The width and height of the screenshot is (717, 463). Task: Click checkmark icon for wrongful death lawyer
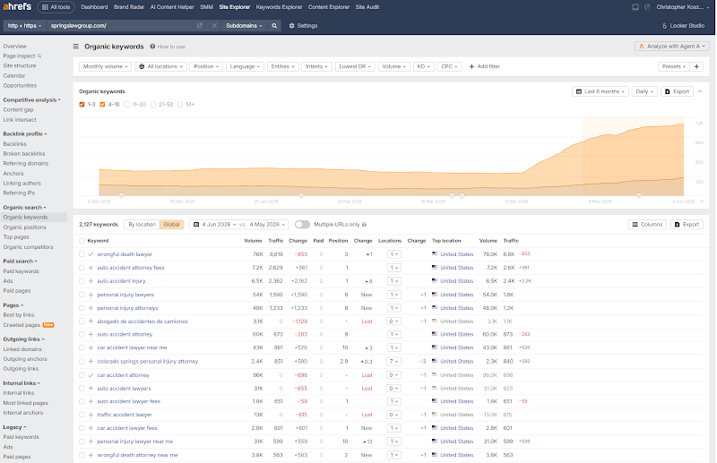click(91, 254)
